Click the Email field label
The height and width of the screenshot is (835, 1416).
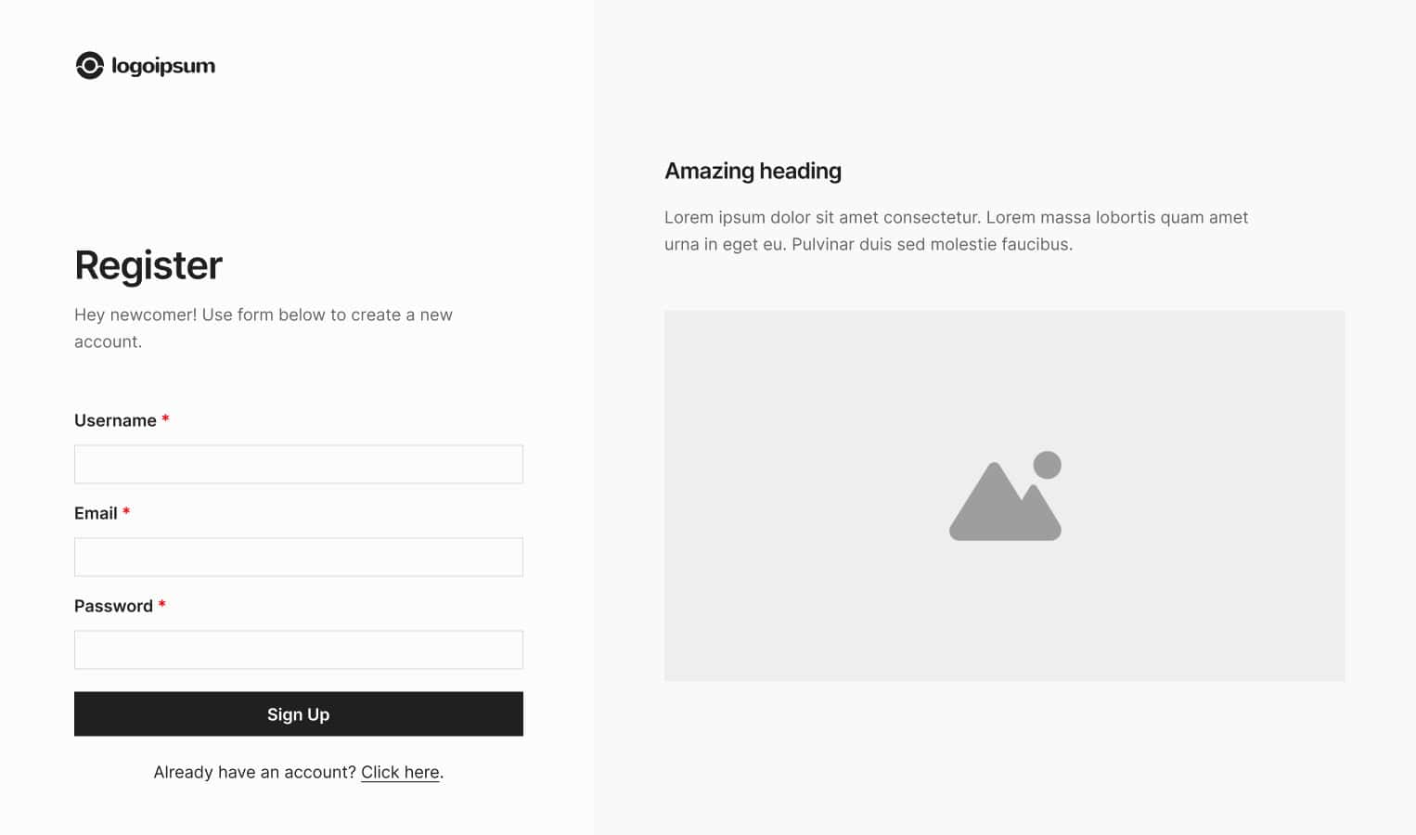[x=96, y=513]
